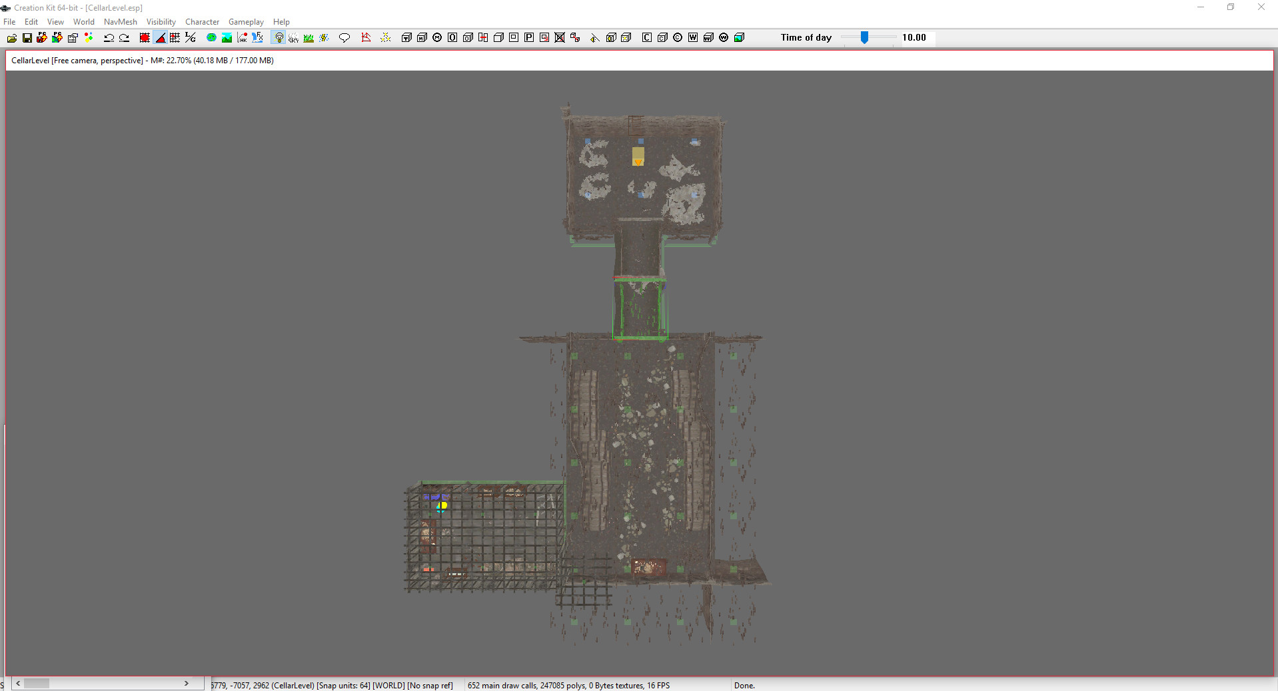Open the Preferences icon in toolbar
The height and width of the screenshot is (691, 1278).
[x=73, y=38]
